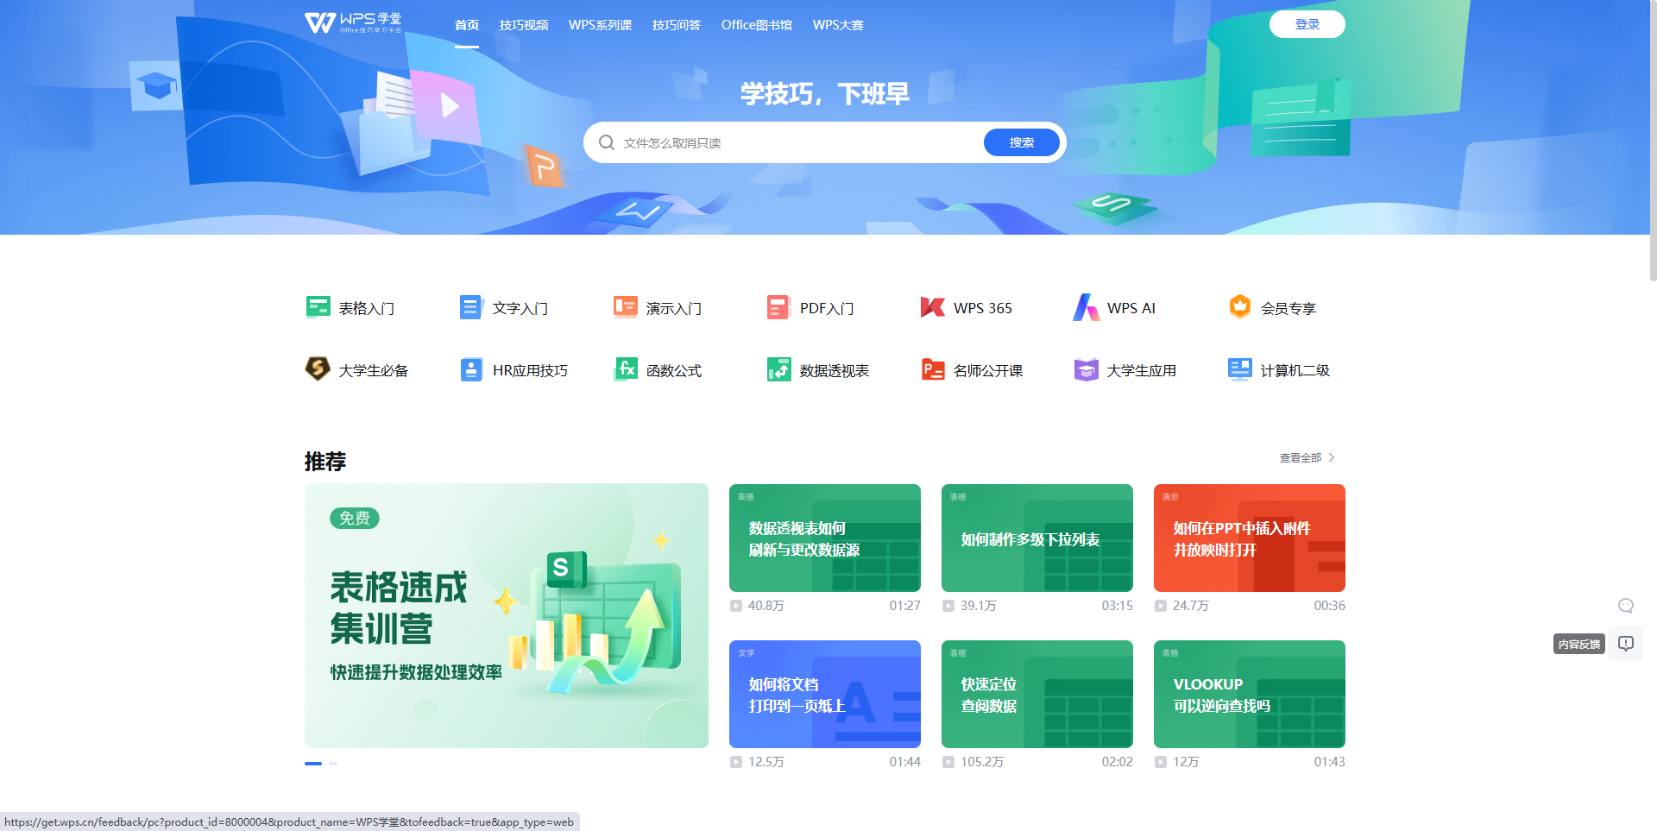Viewport: 1657px width, 831px height.
Task: Click the 内容反馈 feedback icon
Action: 1626,644
